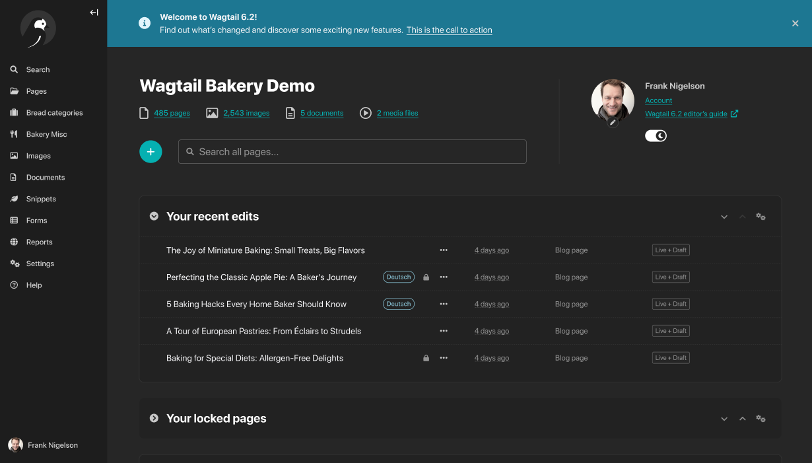Open the 2,543 images link

pyautogui.click(x=246, y=113)
